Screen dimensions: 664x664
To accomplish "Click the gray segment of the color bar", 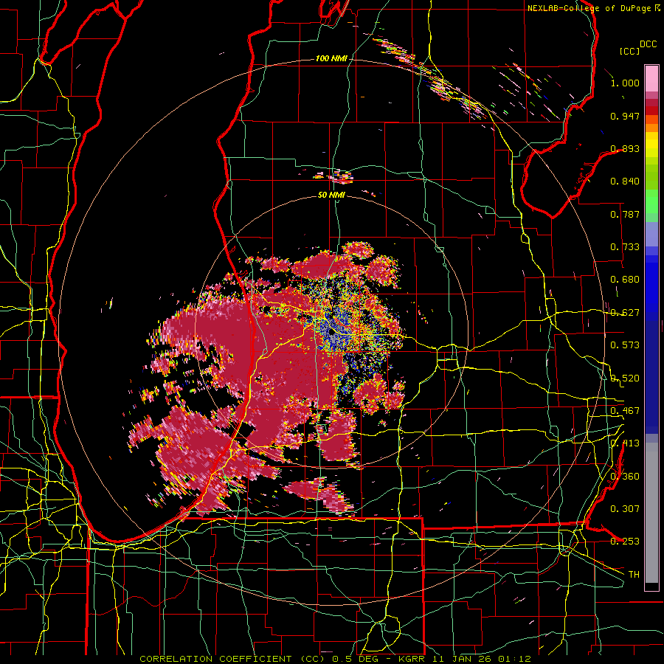I will click(651, 513).
